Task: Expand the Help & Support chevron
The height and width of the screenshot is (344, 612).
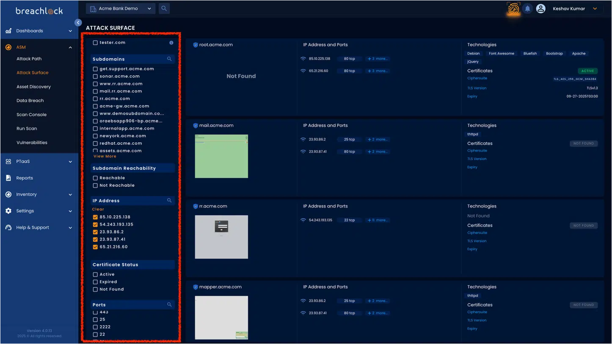Action: coord(70,227)
